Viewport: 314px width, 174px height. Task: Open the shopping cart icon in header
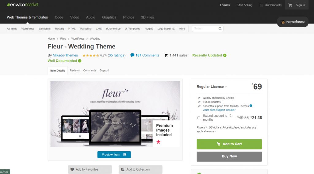click(x=290, y=5)
